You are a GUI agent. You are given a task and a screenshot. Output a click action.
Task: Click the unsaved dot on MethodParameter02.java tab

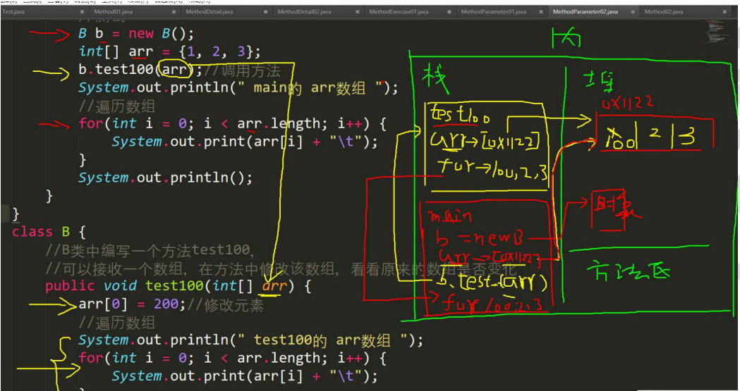point(632,12)
